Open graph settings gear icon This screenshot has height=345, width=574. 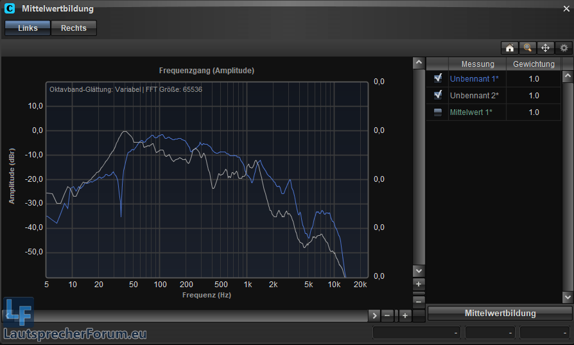[x=564, y=48]
